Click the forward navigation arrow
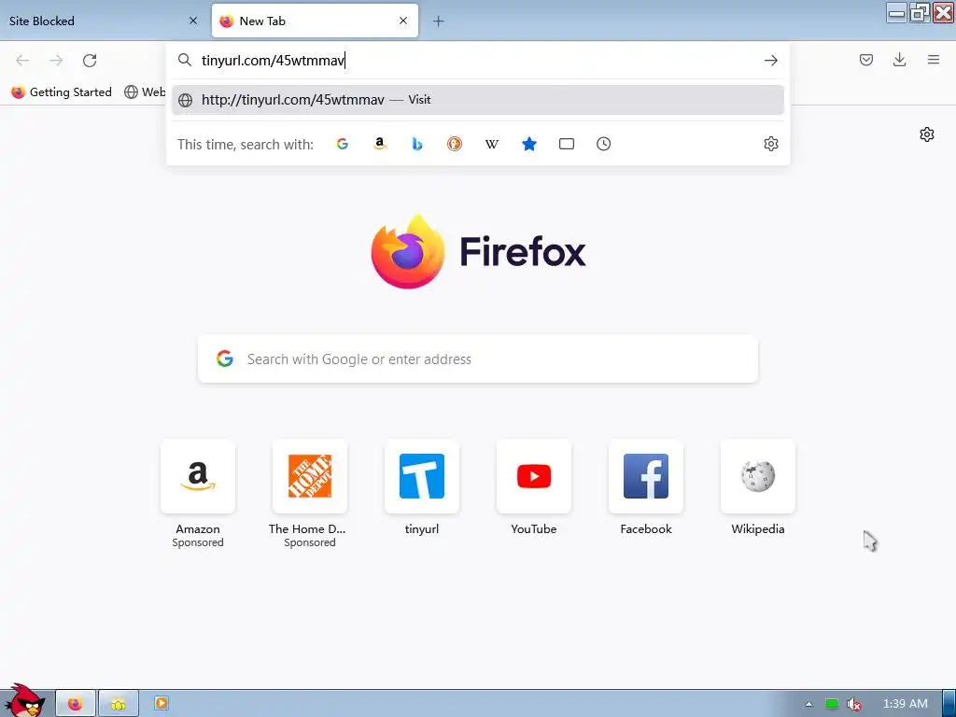 56,61
